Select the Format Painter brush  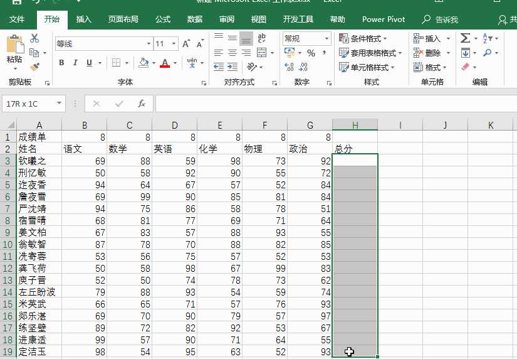click(x=34, y=67)
